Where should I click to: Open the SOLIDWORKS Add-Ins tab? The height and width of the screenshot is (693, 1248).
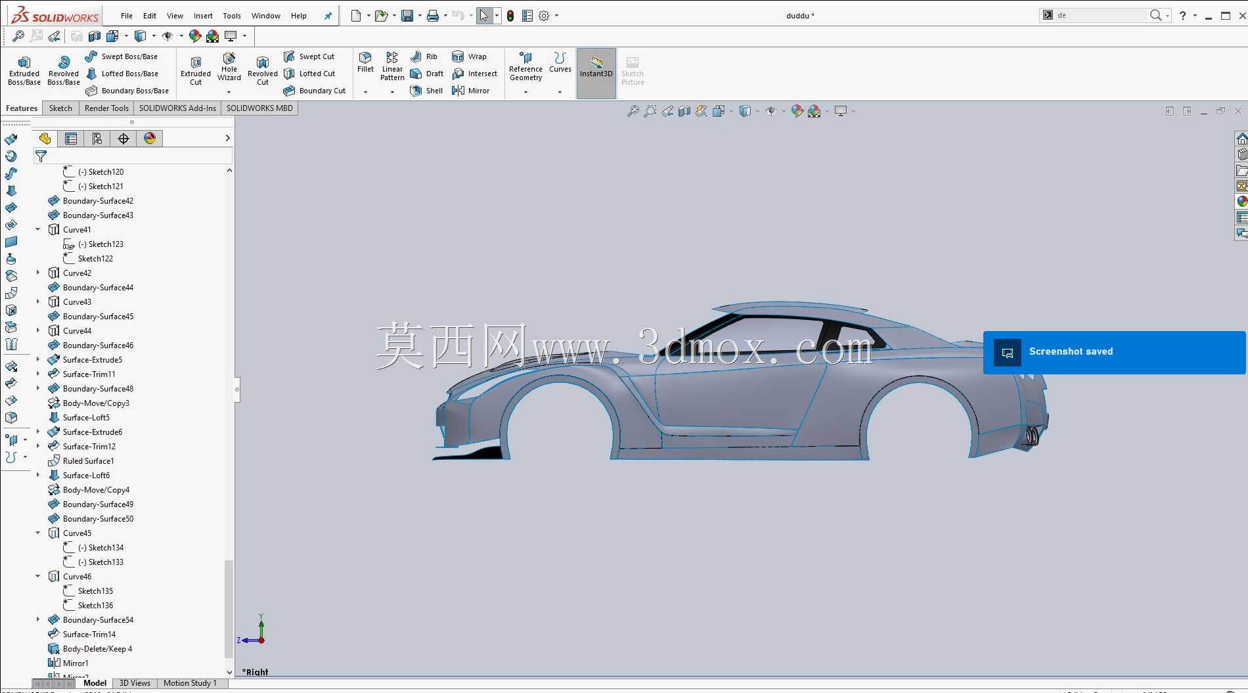(x=177, y=108)
